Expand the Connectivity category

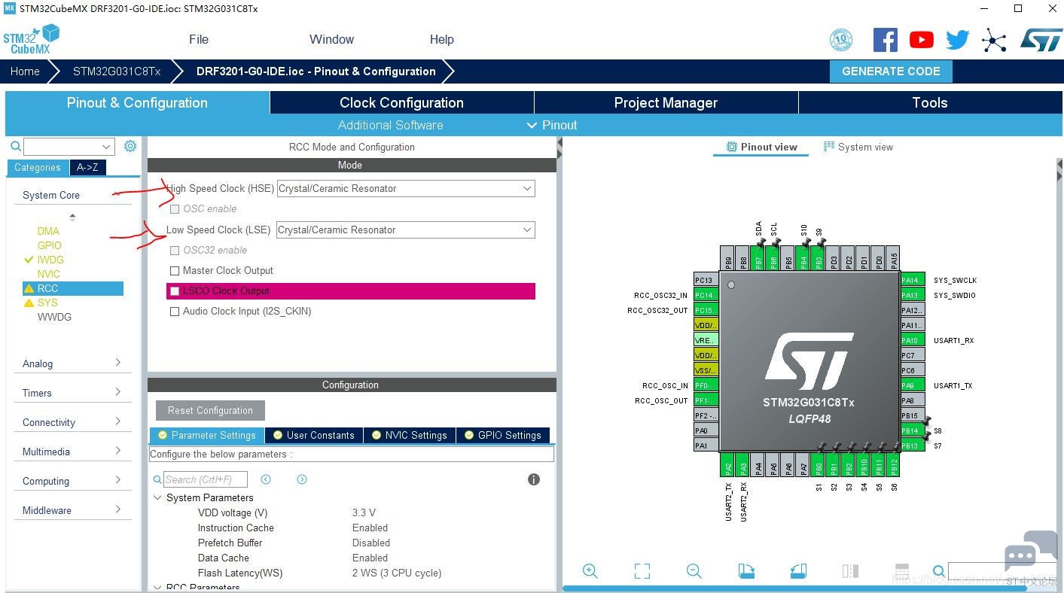72,422
